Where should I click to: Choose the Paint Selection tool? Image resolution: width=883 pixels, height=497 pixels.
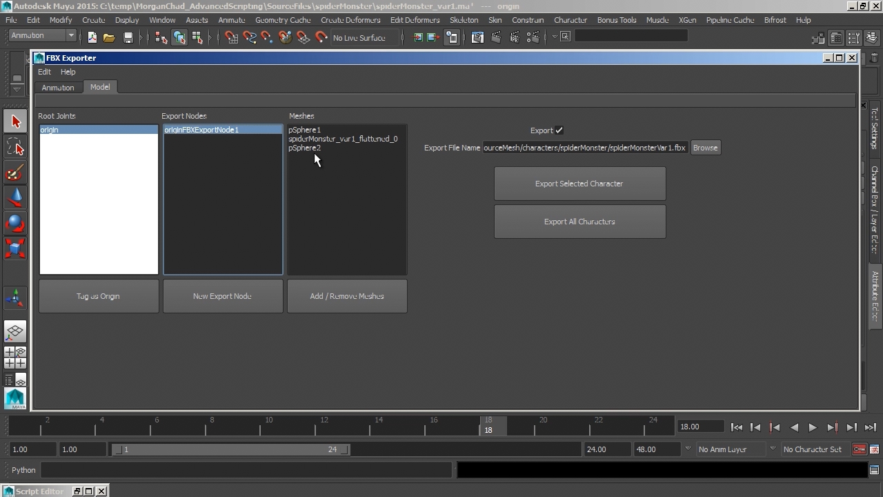point(15,173)
